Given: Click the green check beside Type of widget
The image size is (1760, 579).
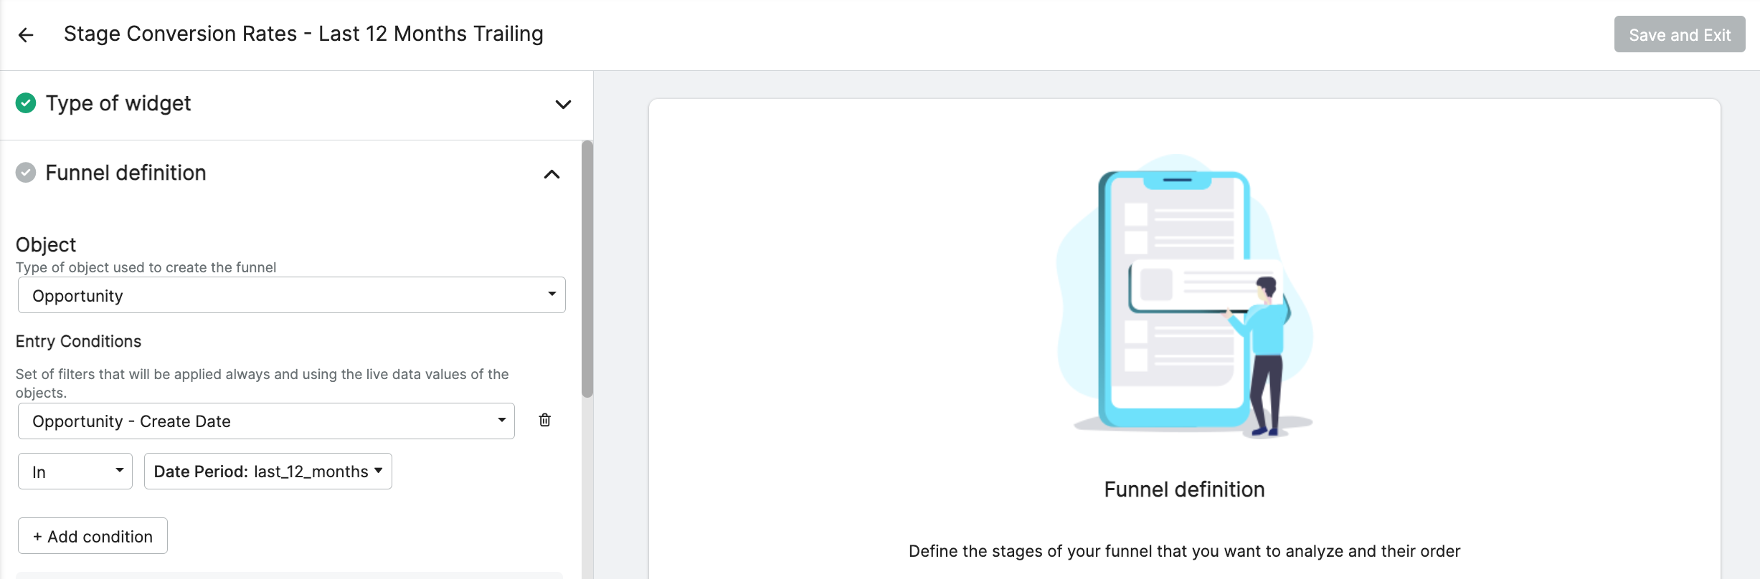Looking at the screenshot, I should pyautogui.click(x=26, y=103).
